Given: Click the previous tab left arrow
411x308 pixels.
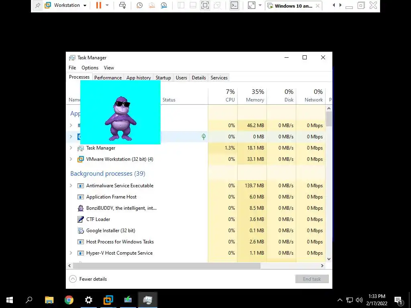Looking at the screenshot, I should [334, 5].
